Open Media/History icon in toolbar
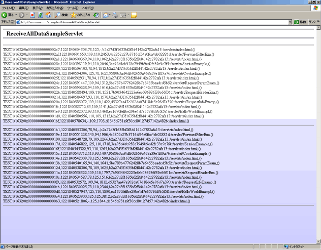Image resolution: width=321 pixels, height=250 pixels. [x=96, y=15]
